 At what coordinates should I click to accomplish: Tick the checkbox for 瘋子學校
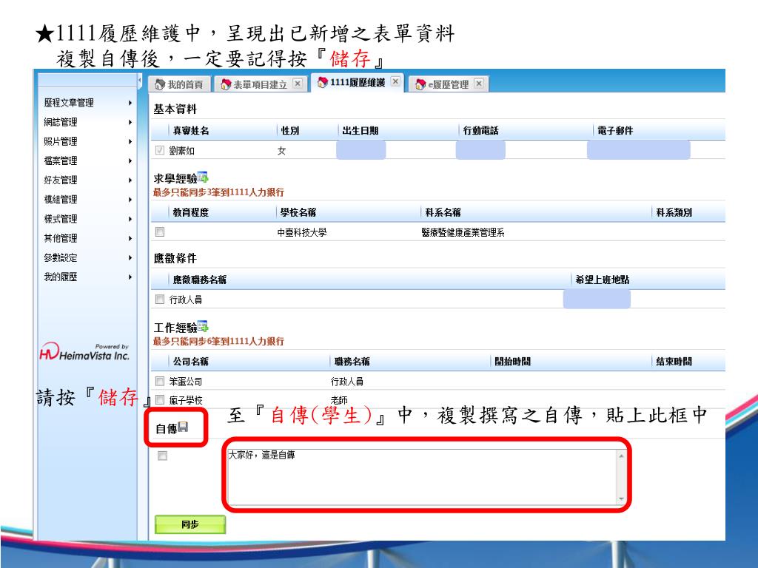[x=160, y=400]
